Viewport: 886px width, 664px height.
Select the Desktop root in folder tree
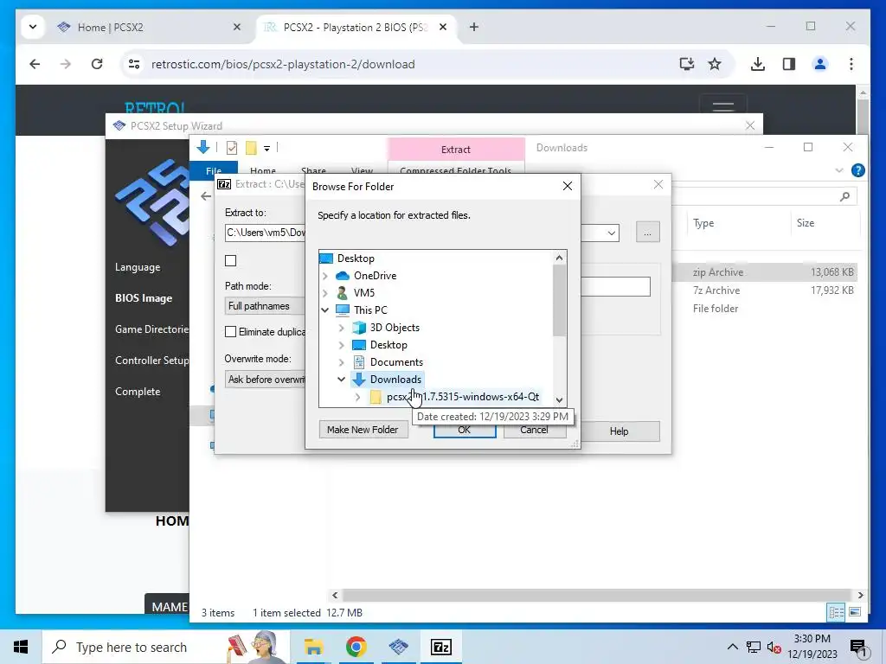click(356, 259)
